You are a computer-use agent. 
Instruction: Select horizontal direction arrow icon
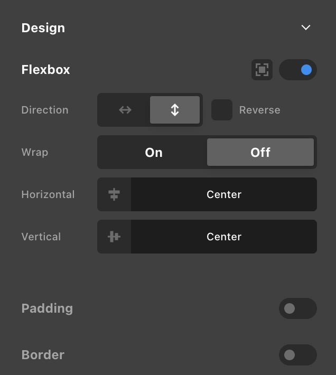point(125,110)
